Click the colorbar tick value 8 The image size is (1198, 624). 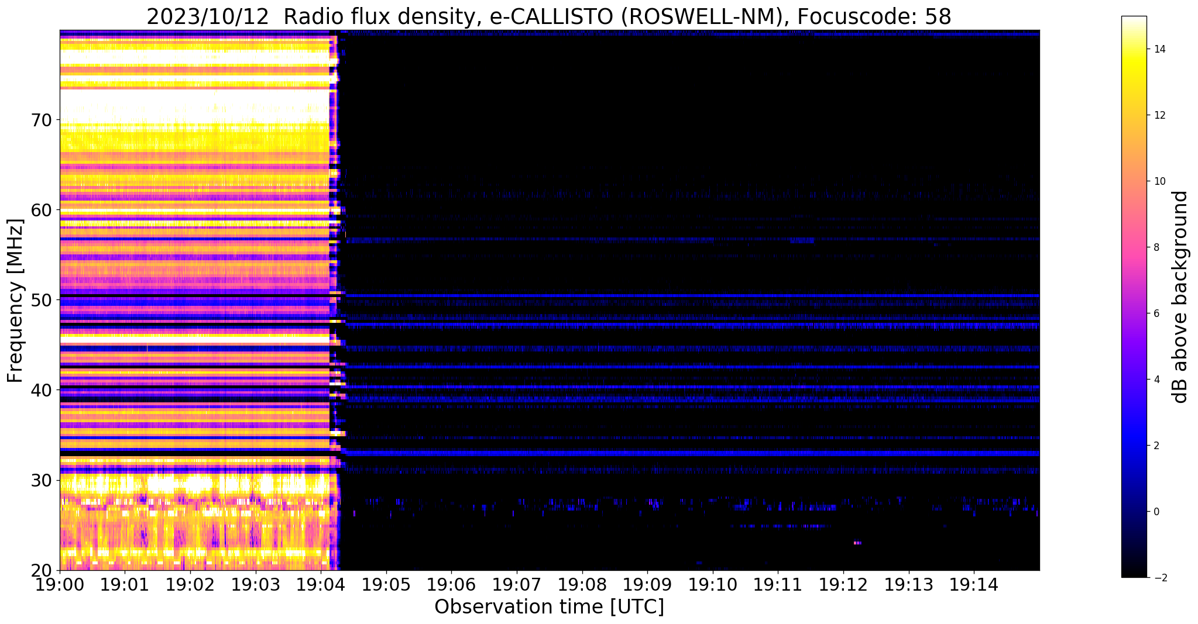(1156, 247)
